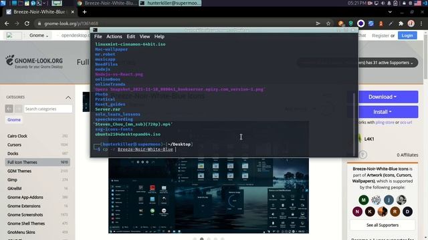Go back in the Chrome browser
Viewport: 428px width, 240px height.
coord(7,24)
